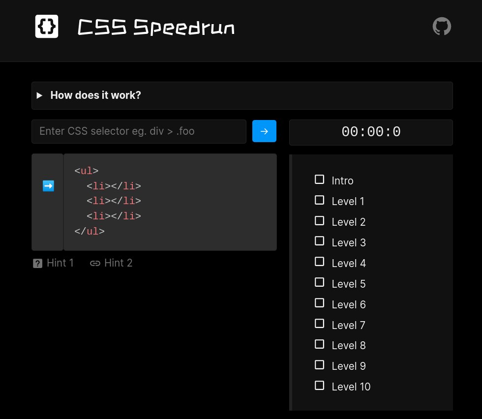Click the blue arrow submit icon
This screenshot has height=419, width=482.
264,131
